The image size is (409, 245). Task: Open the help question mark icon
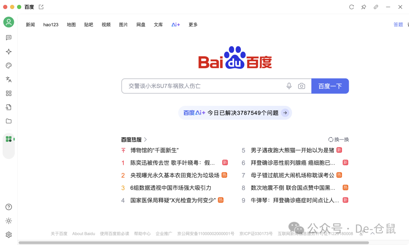pyautogui.click(x=9, y=207)
